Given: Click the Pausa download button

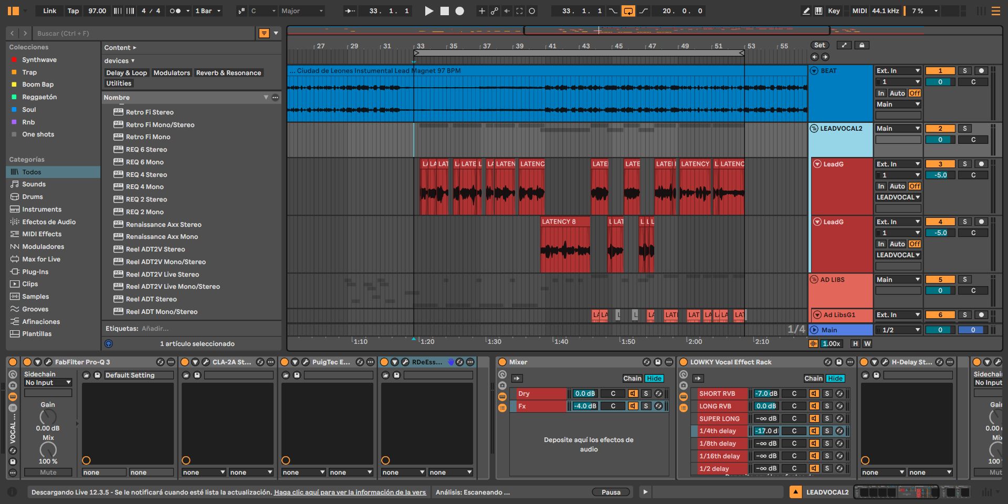Looking at the screenshot, I should 611,492.
